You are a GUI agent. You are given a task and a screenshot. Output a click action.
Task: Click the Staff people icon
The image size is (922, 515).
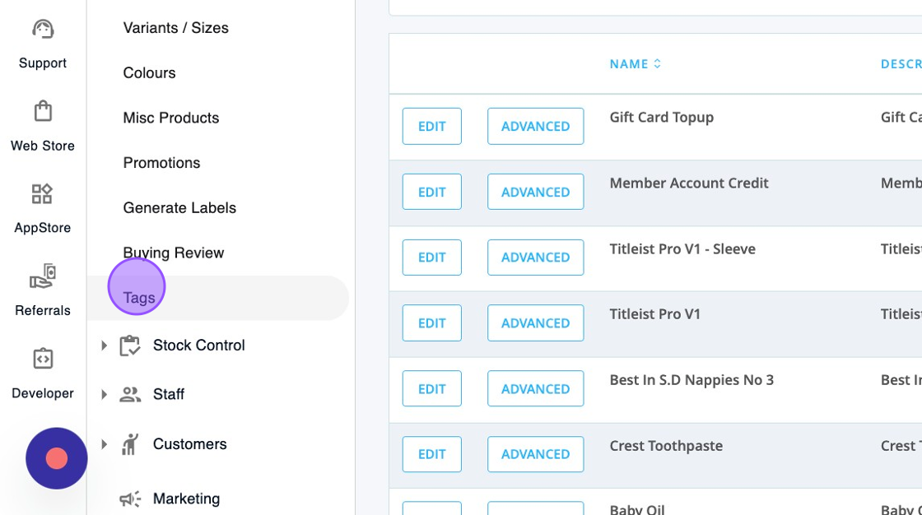click(130, 395)
